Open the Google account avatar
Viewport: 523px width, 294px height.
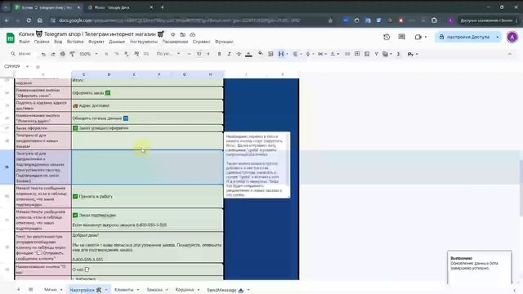pyautogui.click(x=512, y=37)
